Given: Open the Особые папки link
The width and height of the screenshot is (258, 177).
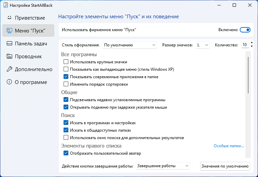Looking at the screenshot, I should click(229, 146).
